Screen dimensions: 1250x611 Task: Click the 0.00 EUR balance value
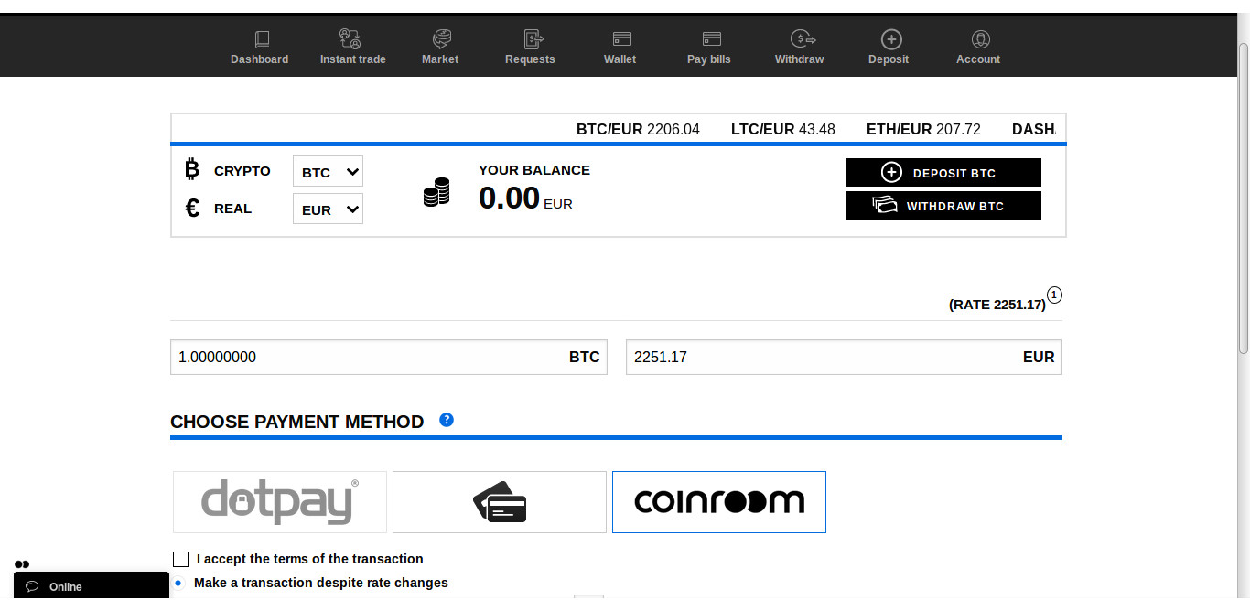525,198
